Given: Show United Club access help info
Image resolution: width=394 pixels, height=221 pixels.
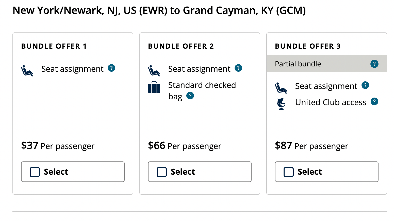Looking at the screenshot, I should click(x=374, y=102).
